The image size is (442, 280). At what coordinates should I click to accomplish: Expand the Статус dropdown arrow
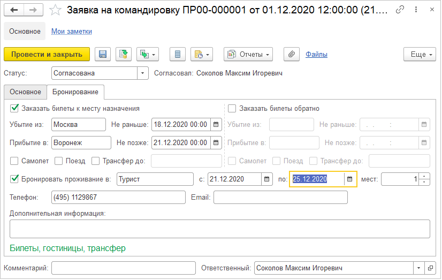pyautogui.click(x=143, y=73)
